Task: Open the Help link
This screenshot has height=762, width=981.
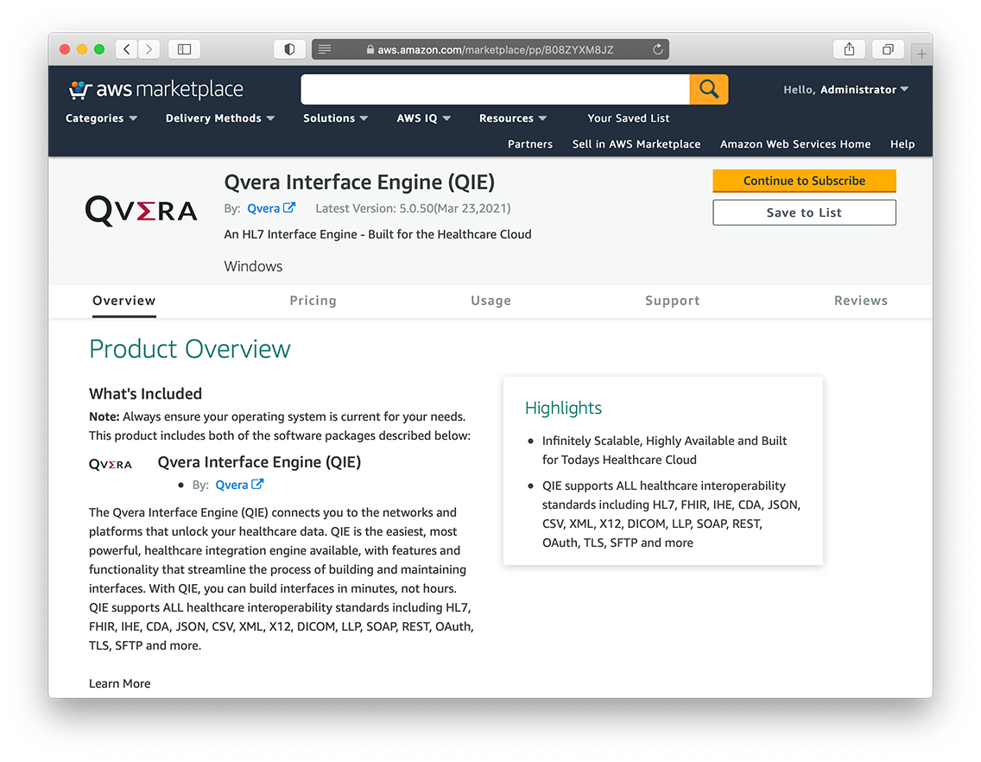Action: tap(902, 144)
